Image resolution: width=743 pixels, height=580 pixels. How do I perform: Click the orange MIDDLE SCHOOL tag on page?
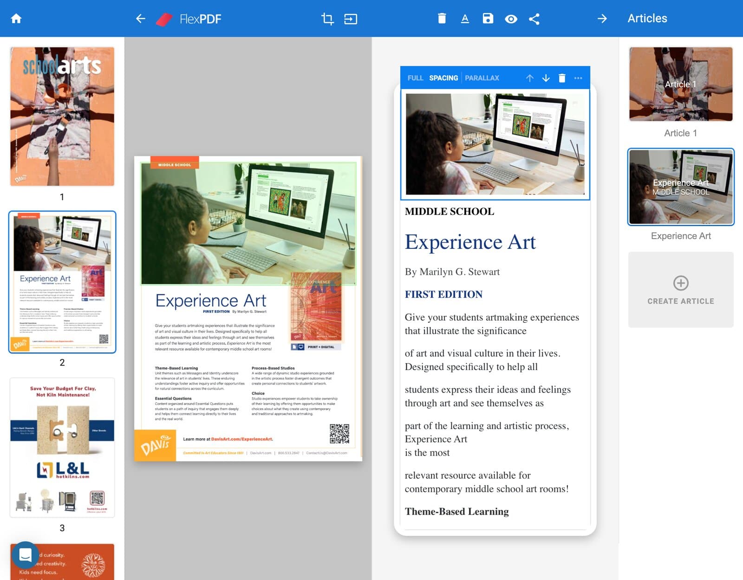pos(175,163)
